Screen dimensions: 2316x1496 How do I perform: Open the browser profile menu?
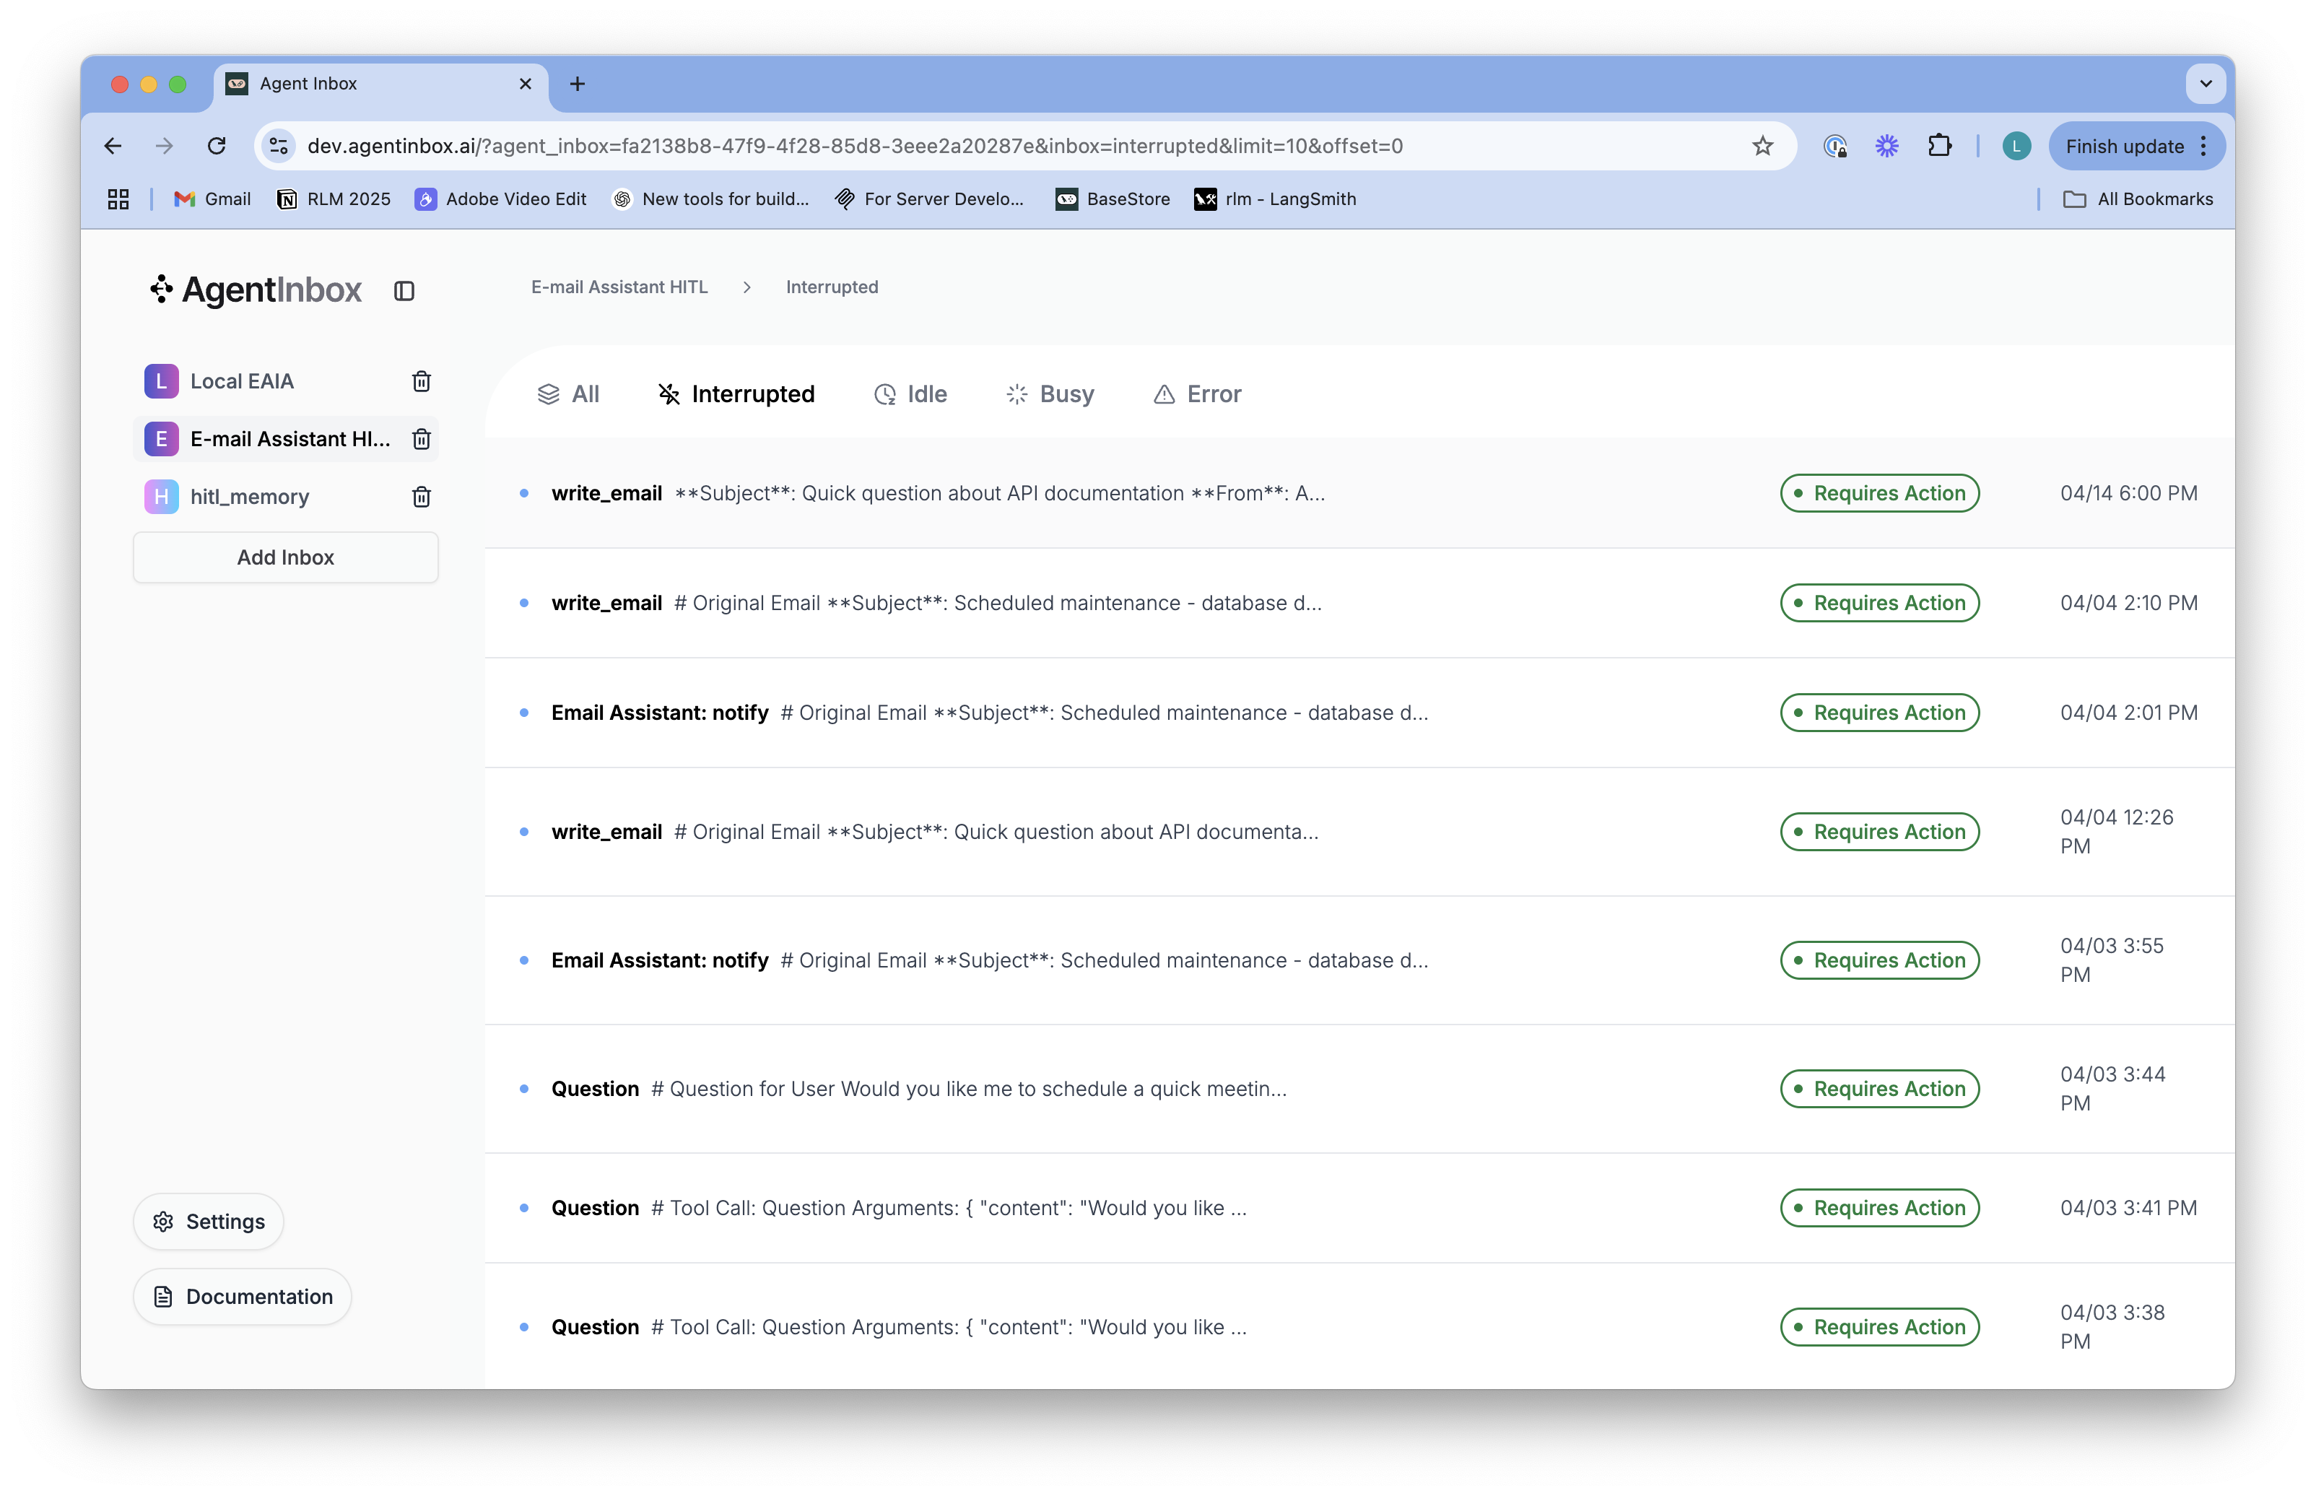point(2016,146)
